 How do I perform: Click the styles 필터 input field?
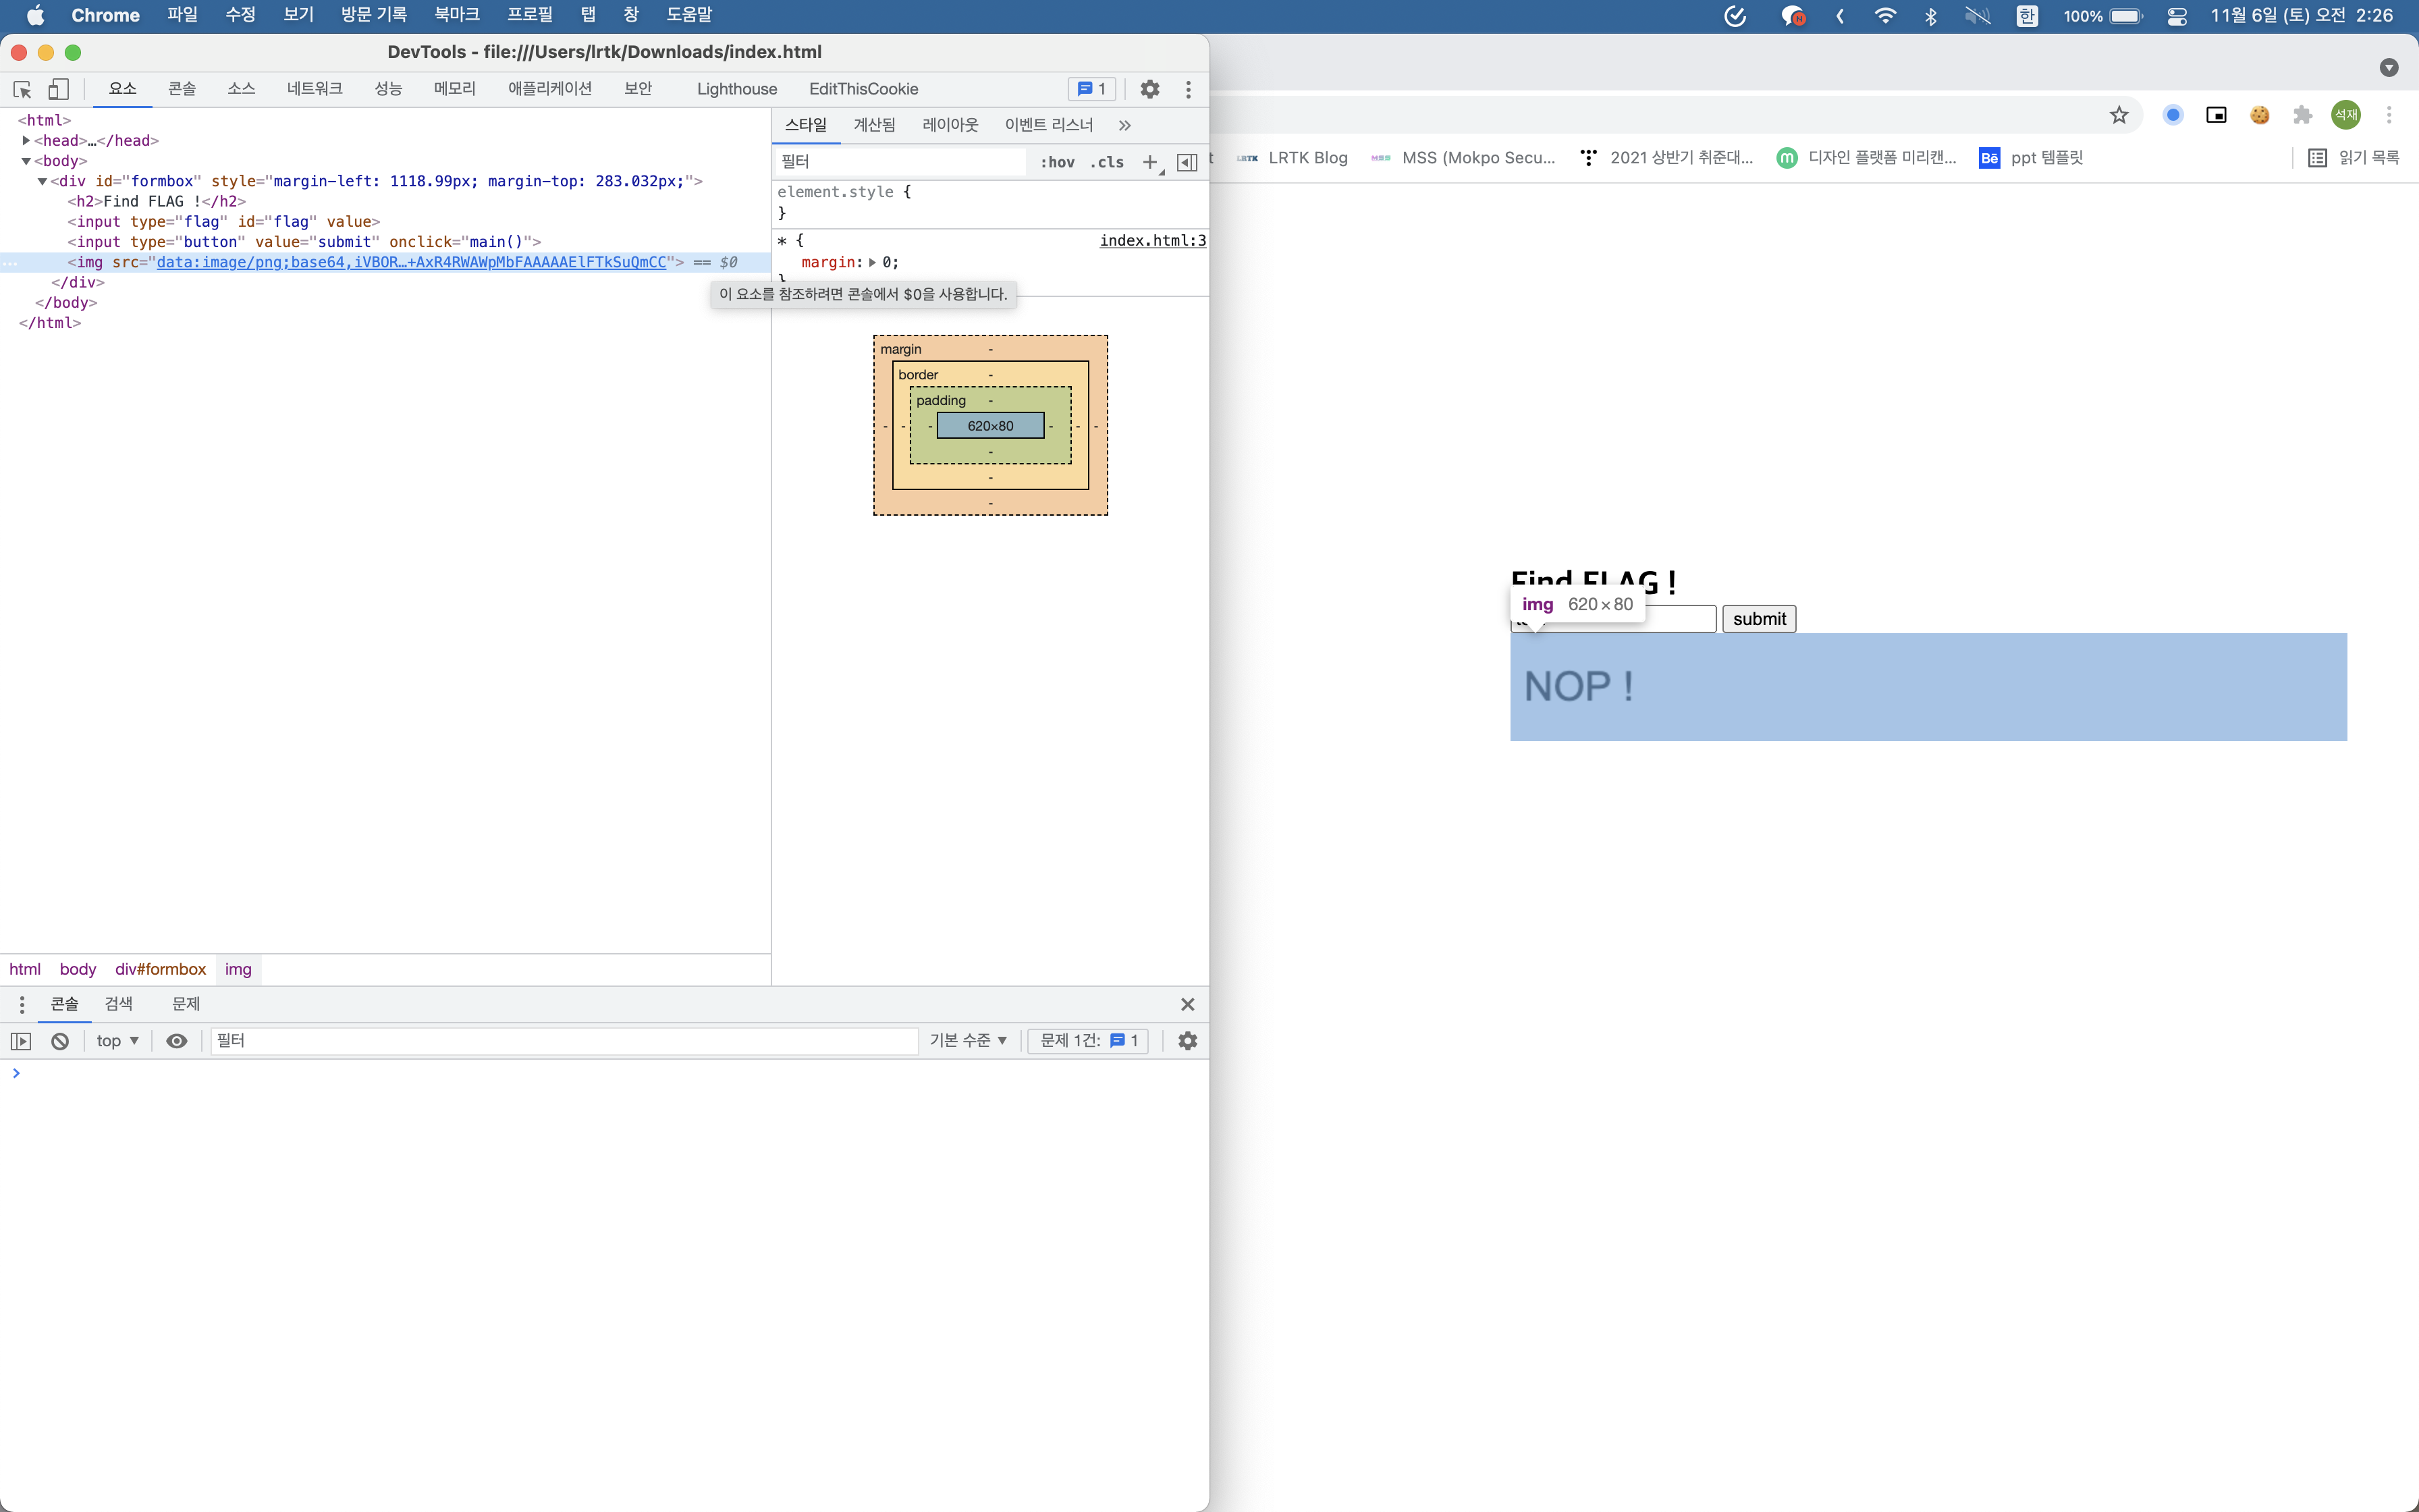click(900, 162)
